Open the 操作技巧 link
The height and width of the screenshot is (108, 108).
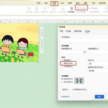point(66,97)
